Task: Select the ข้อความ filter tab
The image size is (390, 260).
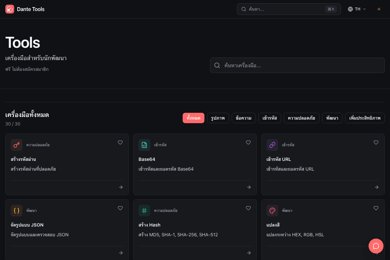Action: click(244, 118)
